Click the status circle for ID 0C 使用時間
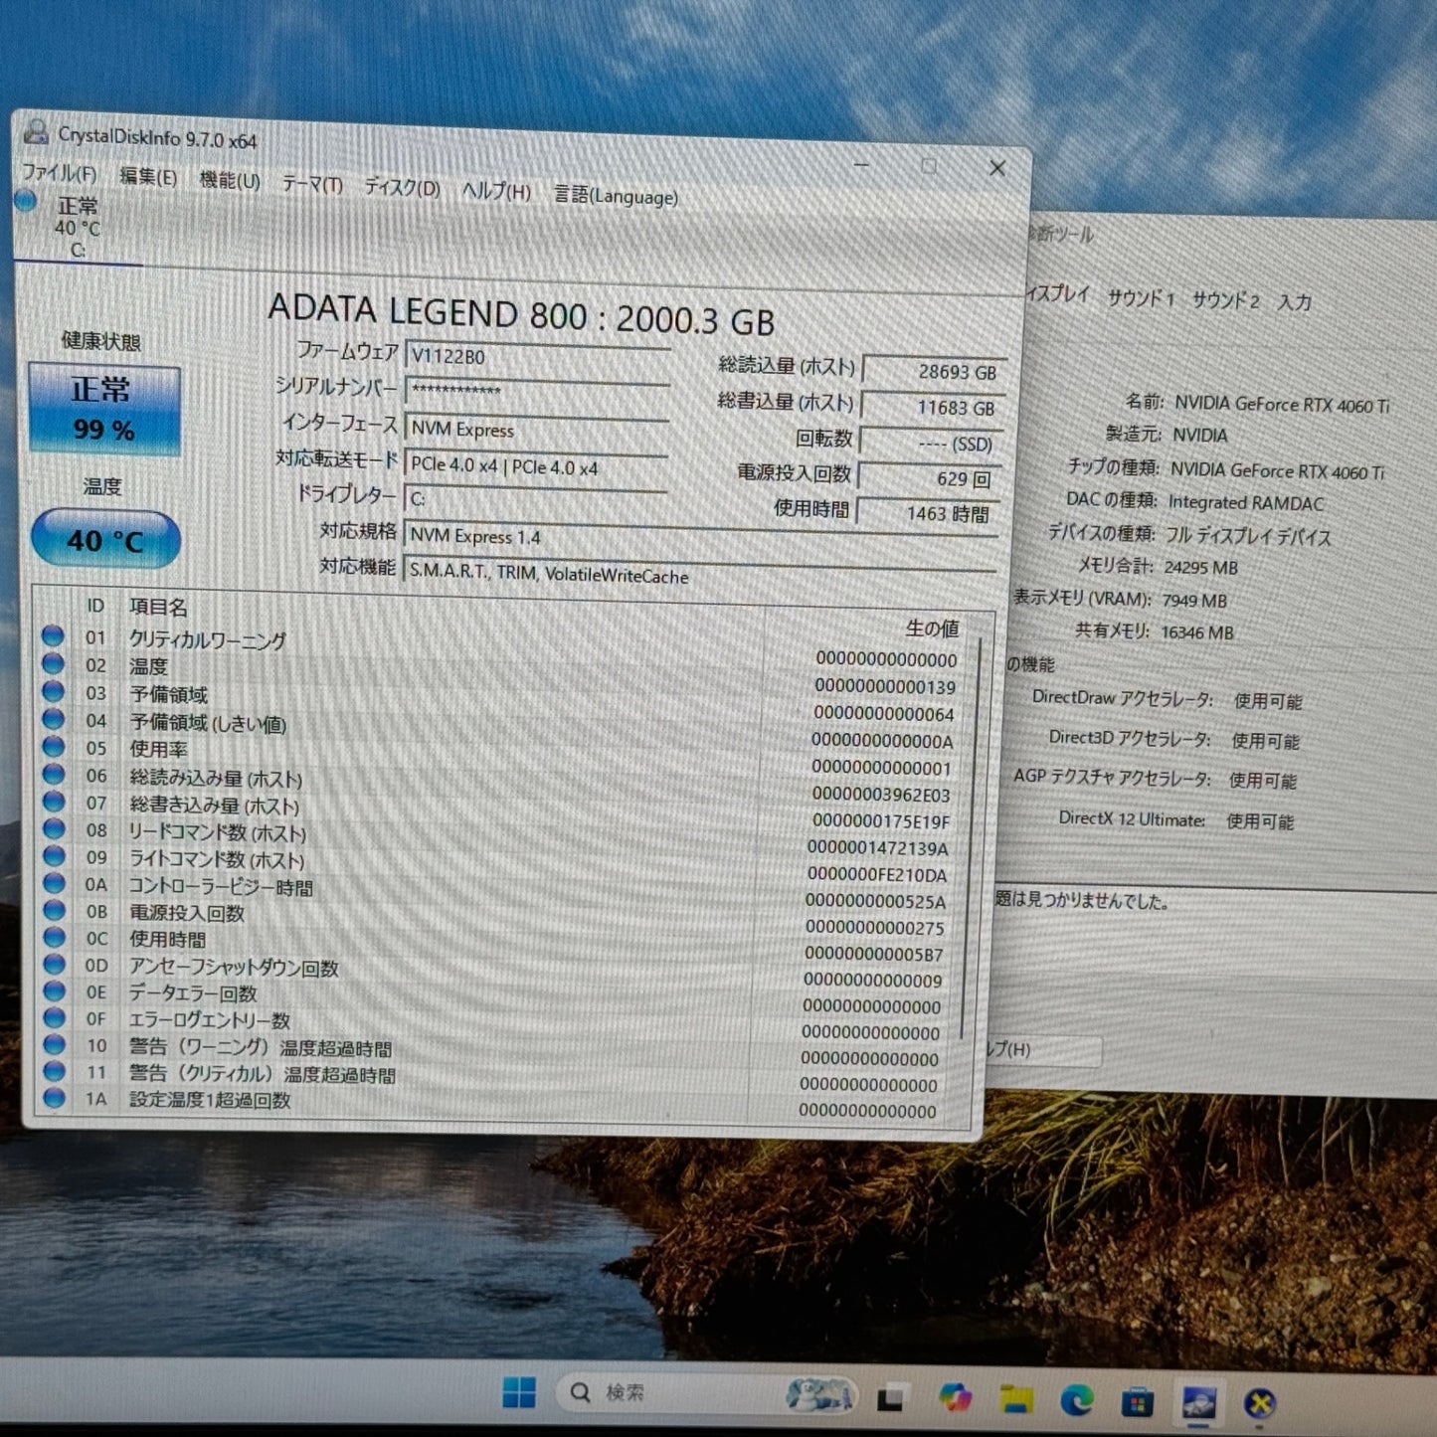This screenshot has height=1437, width=1437. [x=54, y=937]
